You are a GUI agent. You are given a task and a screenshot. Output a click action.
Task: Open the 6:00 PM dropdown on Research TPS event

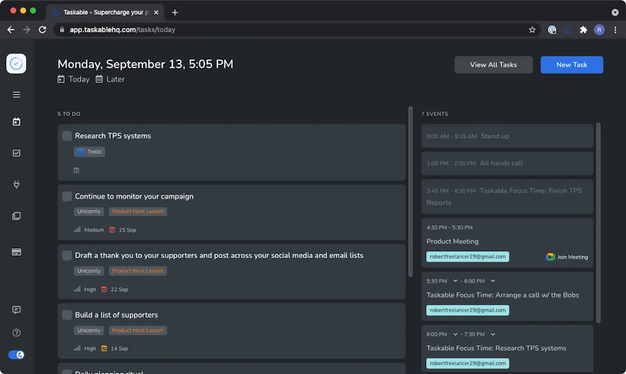tap(455, 334)
